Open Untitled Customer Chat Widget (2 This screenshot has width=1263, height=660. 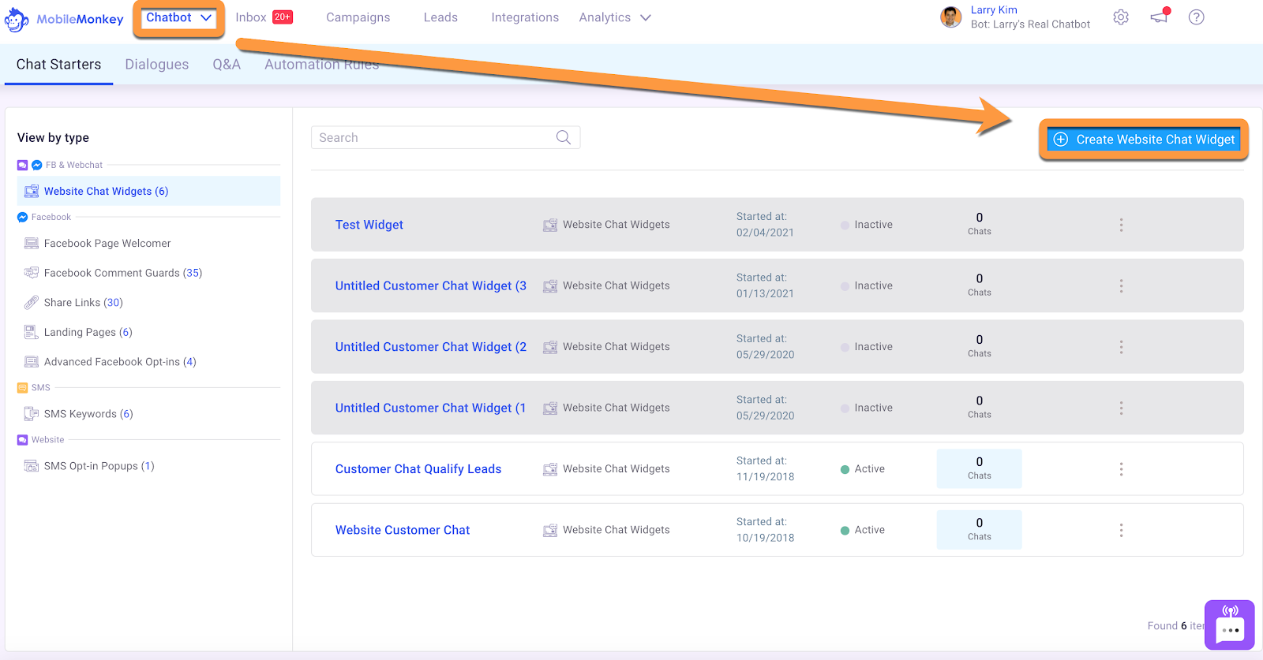point(431,347)
